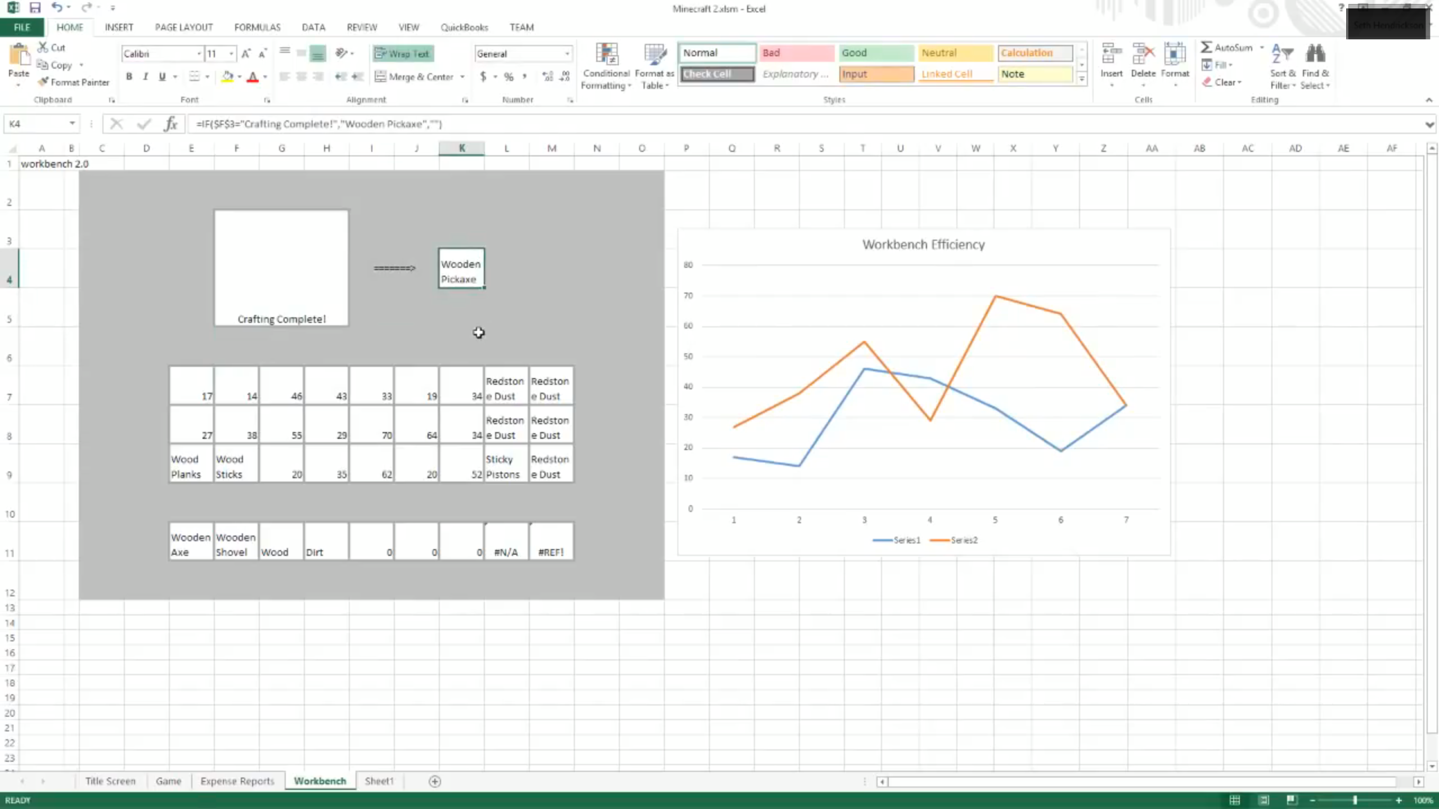Click the new sheet plus icon
The height and width of the screenshot is (809, 1439).
point(434,781)
